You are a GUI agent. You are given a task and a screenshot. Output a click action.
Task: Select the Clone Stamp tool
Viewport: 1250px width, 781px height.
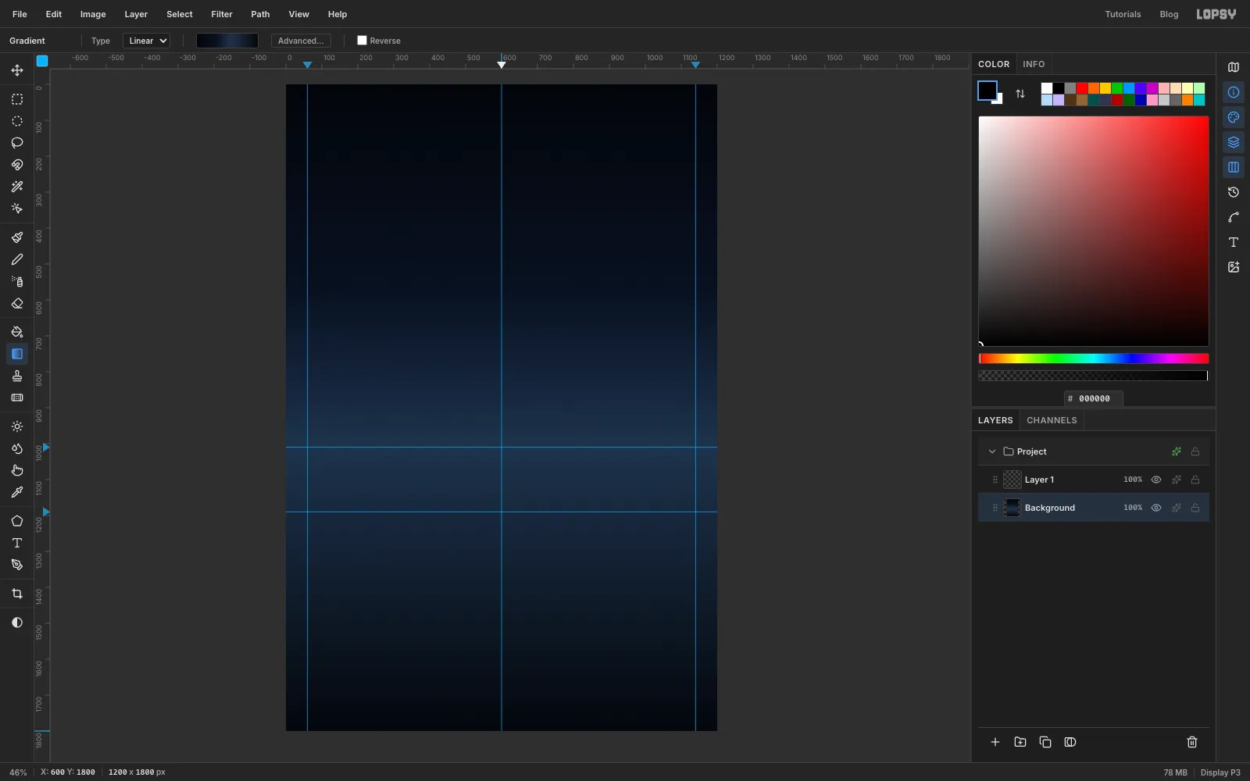click(17, 376)
